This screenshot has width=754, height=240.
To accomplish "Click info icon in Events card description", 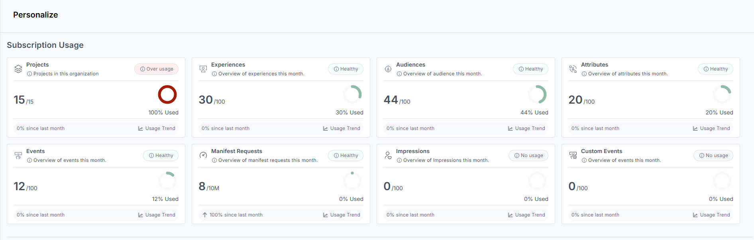I will (x=29, y=160).
